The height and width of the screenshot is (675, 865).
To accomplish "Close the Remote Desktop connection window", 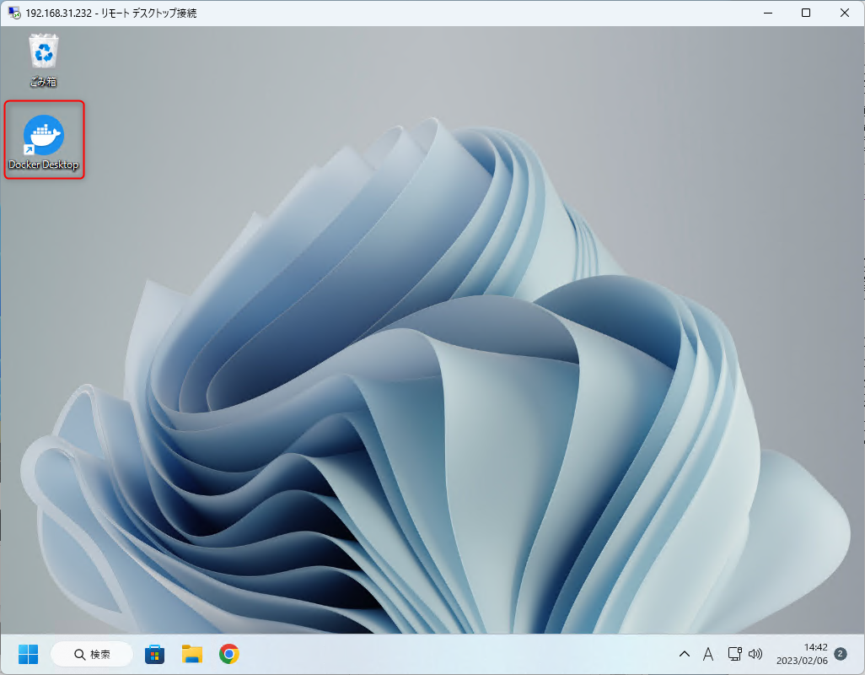I will [845, 13].
